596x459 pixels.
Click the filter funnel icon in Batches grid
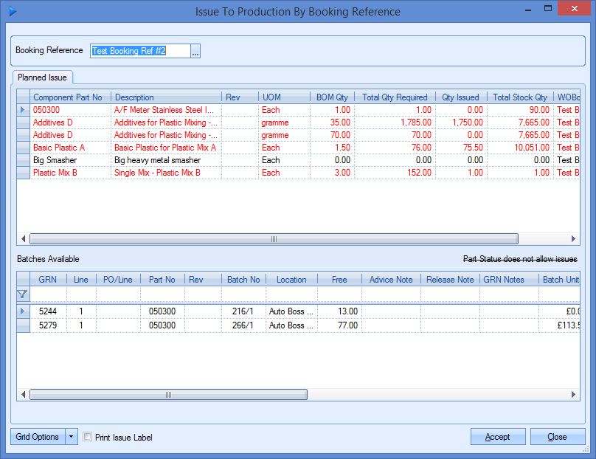click(x=22, y=294)
